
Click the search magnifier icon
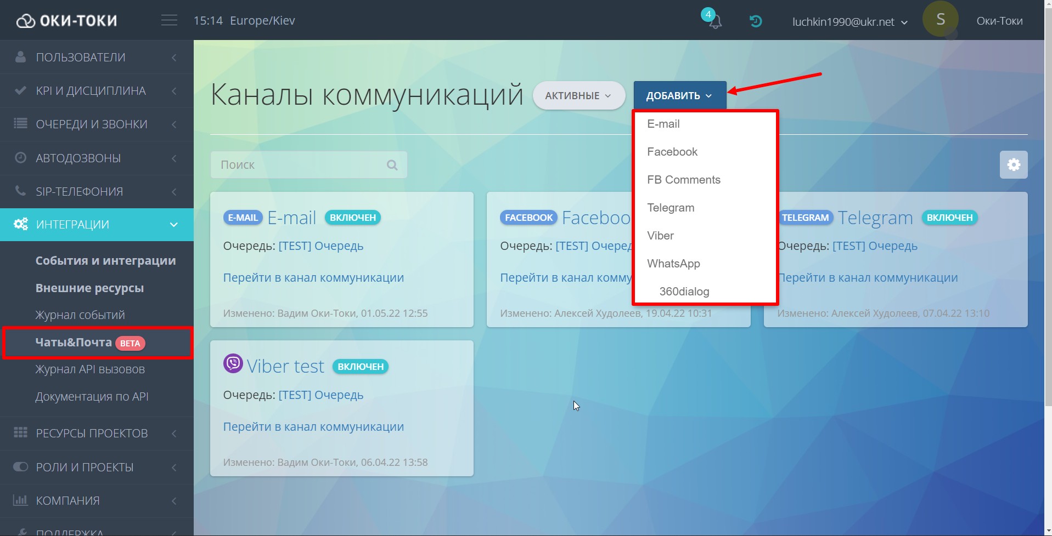392,165
